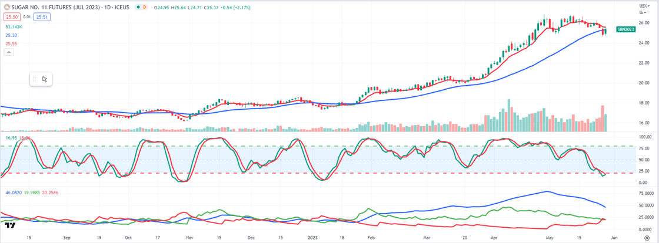Collapse the indicator legend chevron
The image size is (659, 243).
(x=8, y=52)
